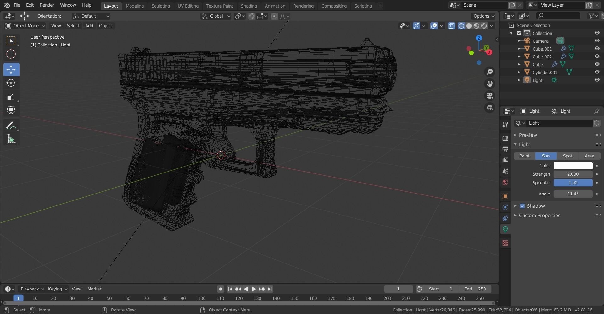Open Global transform orientation dropdown
Screen dimensions: 604x314
[216, 16]
